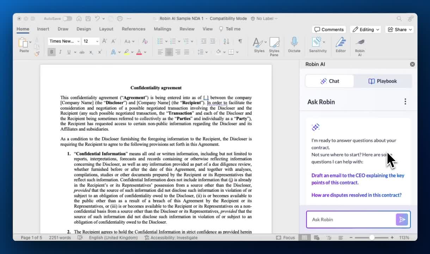Click the Robin AI ribbon button

click(x=360, y=47)
